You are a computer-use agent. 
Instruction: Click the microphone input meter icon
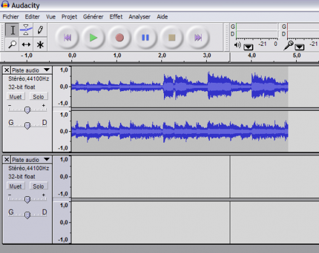(288, 45)
